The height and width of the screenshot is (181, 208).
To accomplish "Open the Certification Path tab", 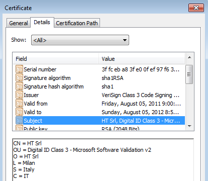I will 77,23.
